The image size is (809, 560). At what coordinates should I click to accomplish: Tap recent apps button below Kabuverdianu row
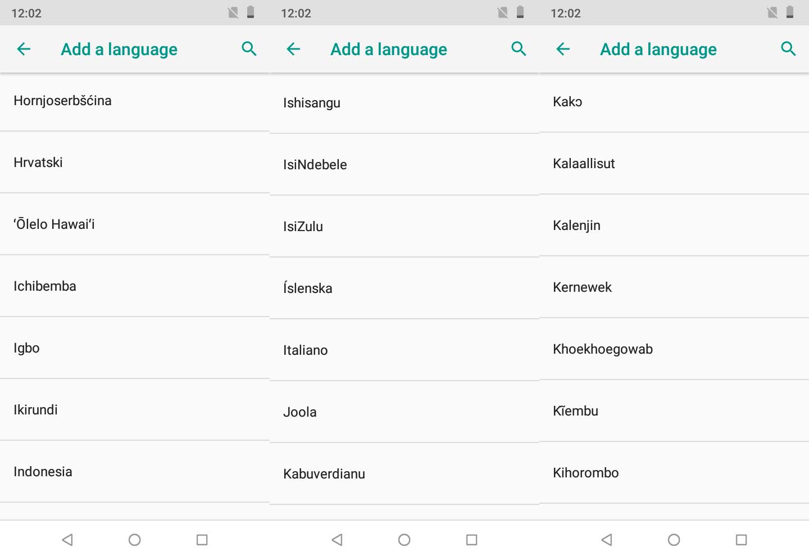coord(472,540)
